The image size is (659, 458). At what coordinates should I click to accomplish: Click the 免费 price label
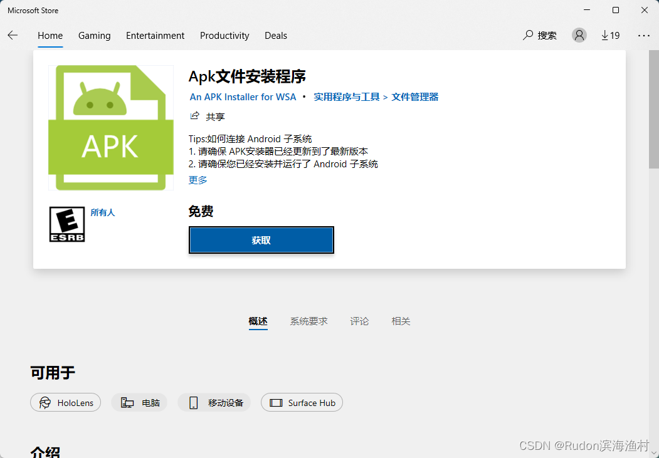tap(201, 211)
